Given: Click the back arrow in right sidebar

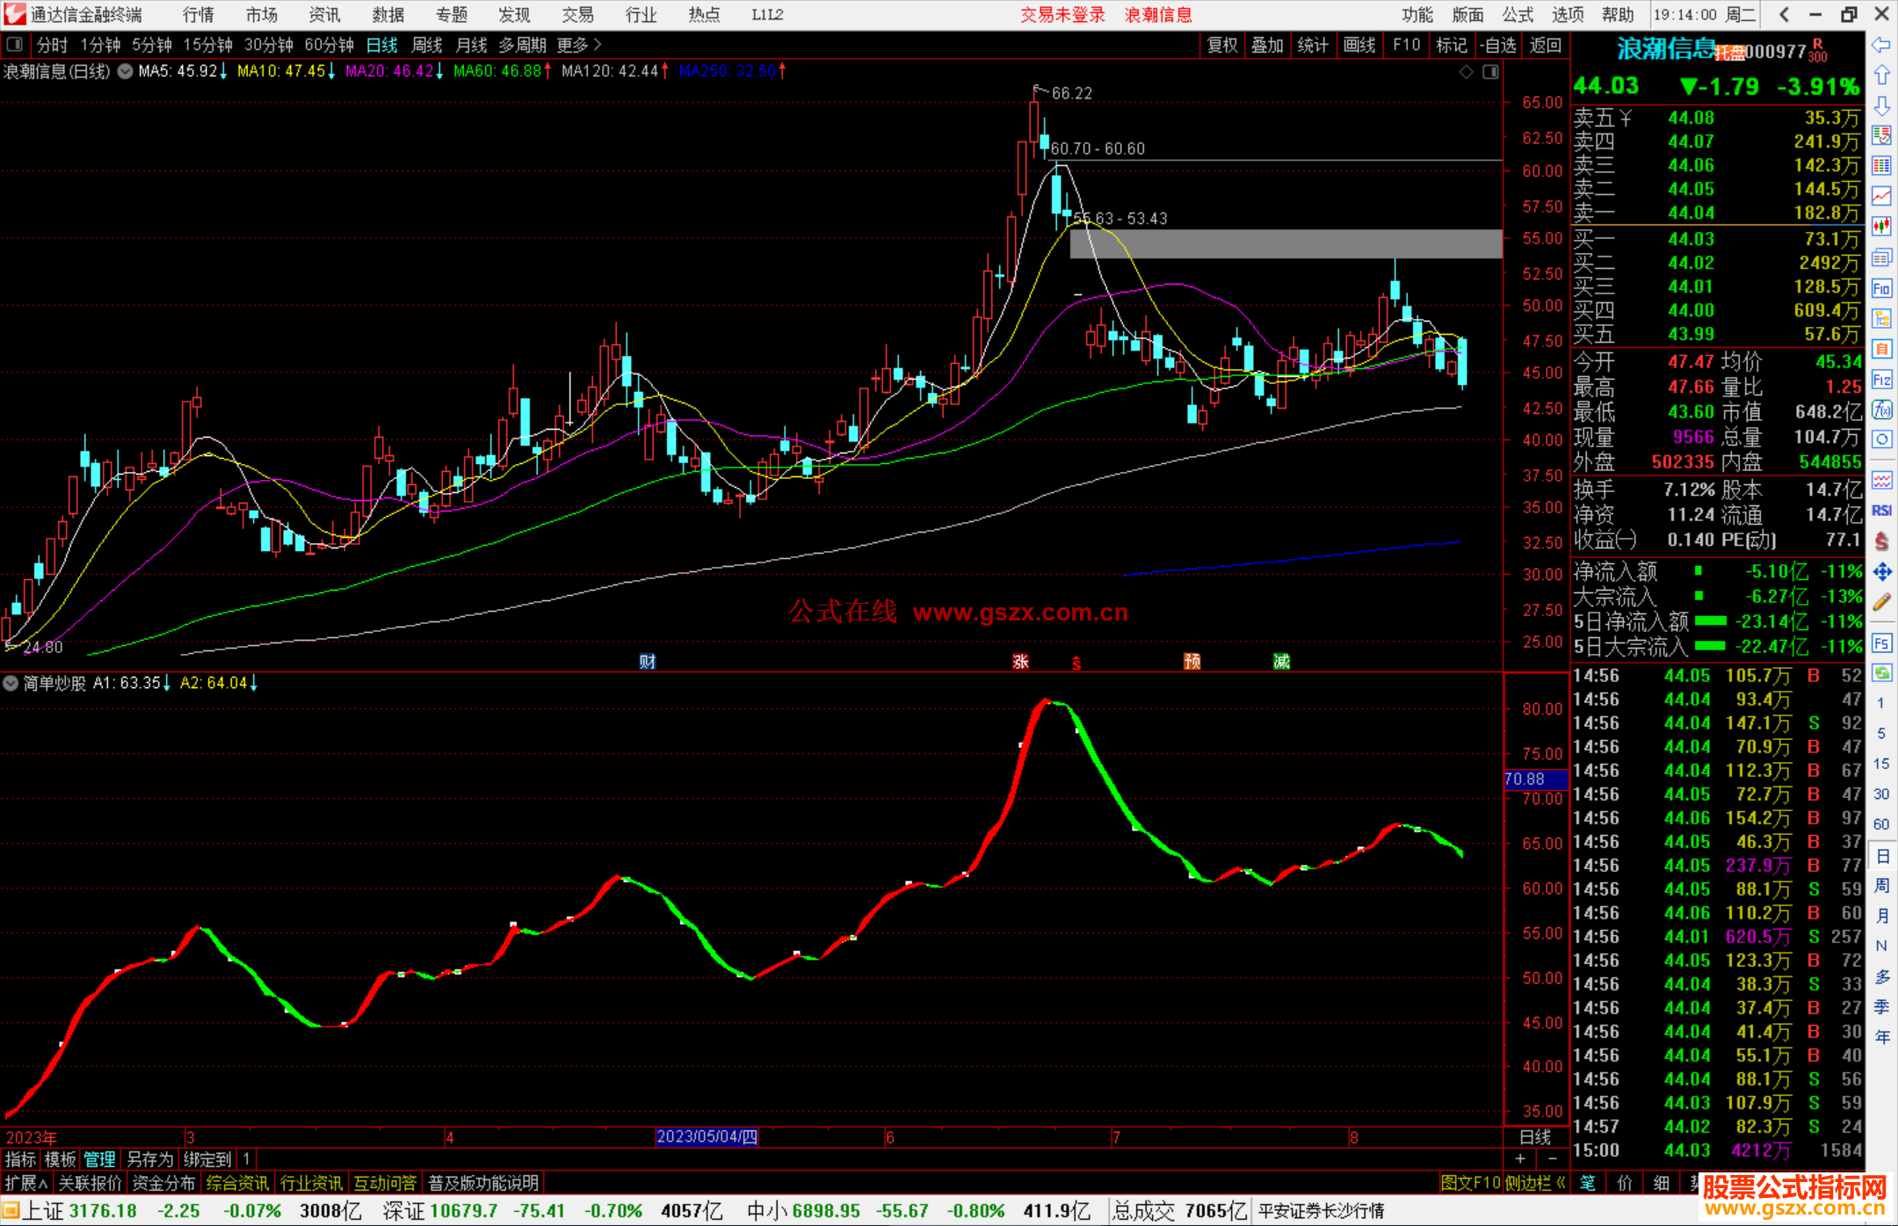Looking at the screenshot, I should click(x=1881, y=45).
